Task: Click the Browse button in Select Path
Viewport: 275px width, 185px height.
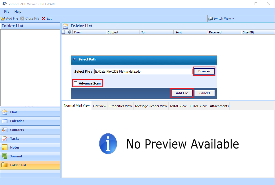Action: (204, 71)
